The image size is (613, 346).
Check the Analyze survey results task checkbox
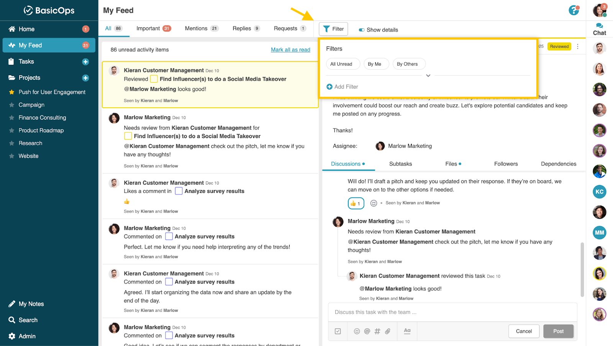pyautogui.click(x=179, y=191)
